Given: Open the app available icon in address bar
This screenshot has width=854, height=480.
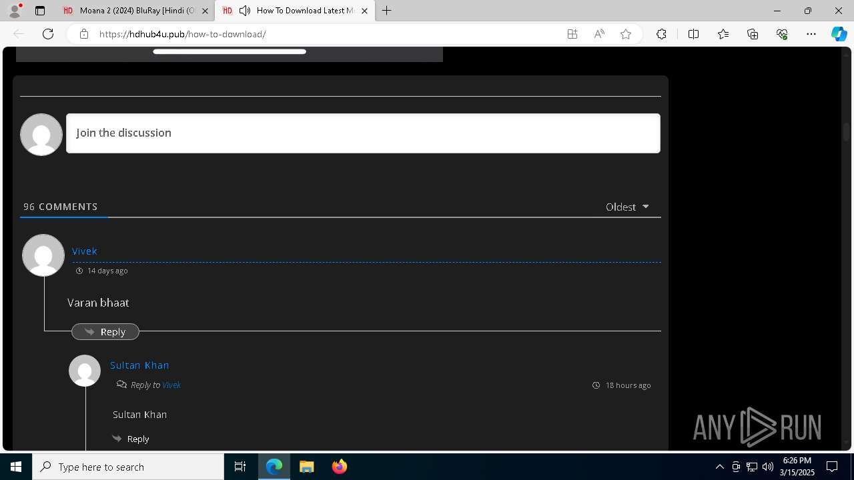Looking at the screenshot, I should point(572,34).
